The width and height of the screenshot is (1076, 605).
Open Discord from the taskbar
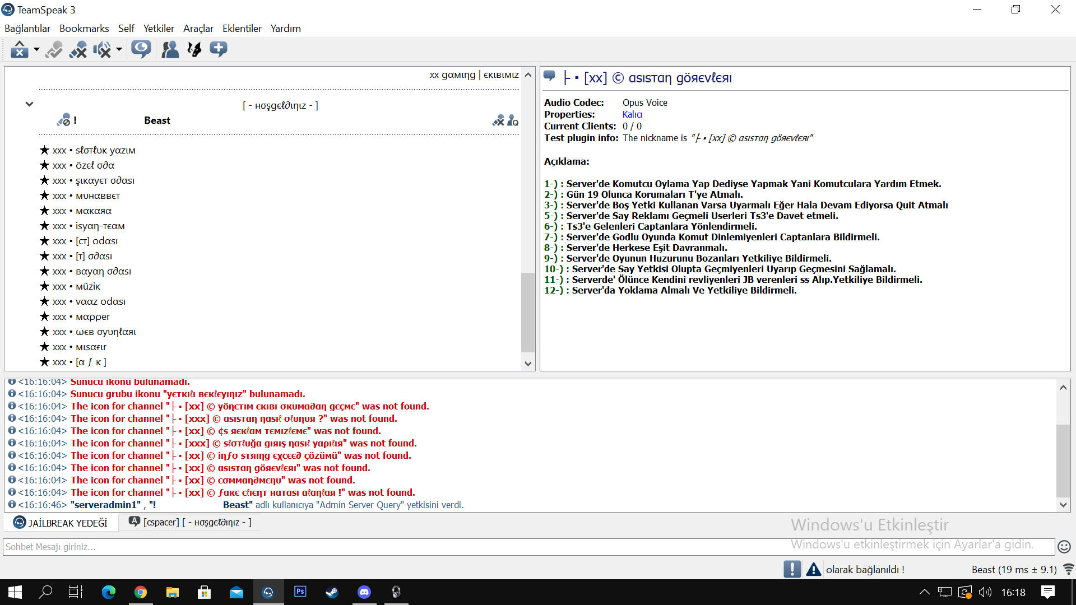coord(364,592)
